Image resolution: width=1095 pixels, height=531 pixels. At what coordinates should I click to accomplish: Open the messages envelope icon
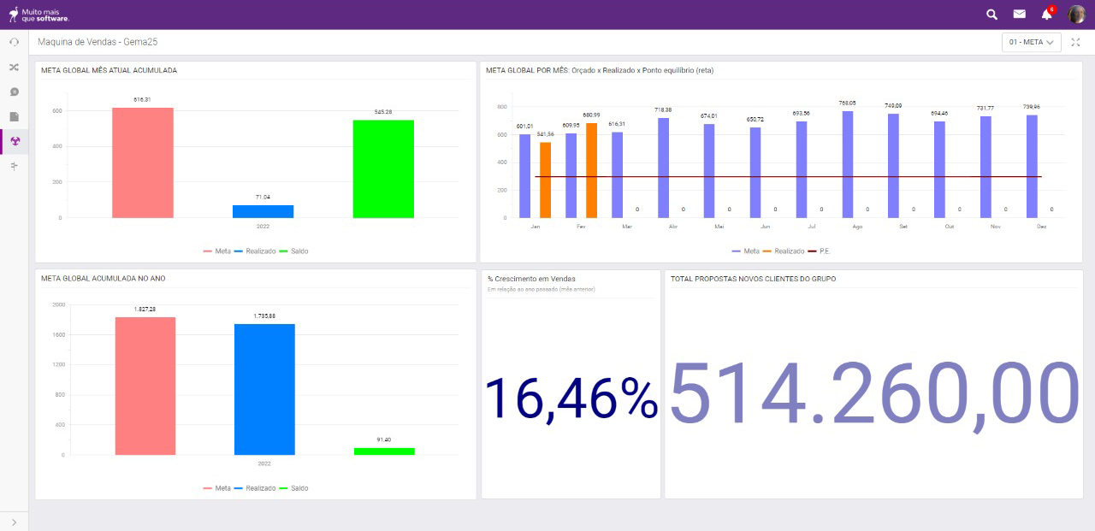point(1018,15)
